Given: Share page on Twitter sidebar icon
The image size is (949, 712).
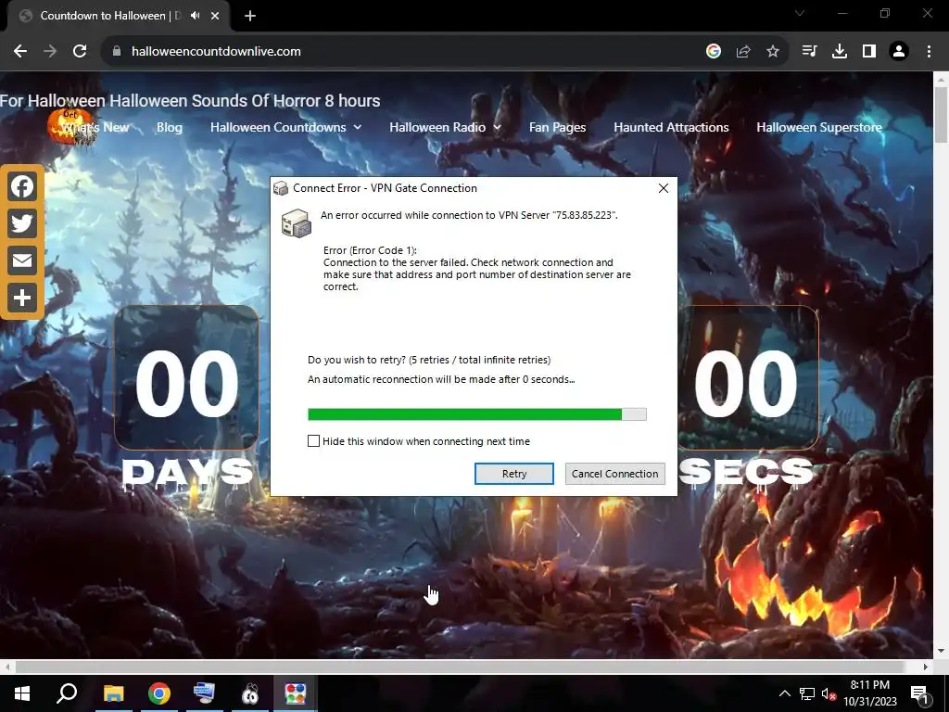Looking at the screenshot, I should (22, 223).
